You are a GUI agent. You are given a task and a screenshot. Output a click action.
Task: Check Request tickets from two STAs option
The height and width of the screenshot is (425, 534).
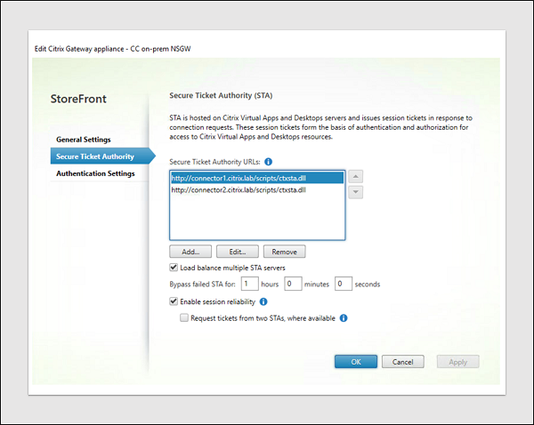(184, 317)
